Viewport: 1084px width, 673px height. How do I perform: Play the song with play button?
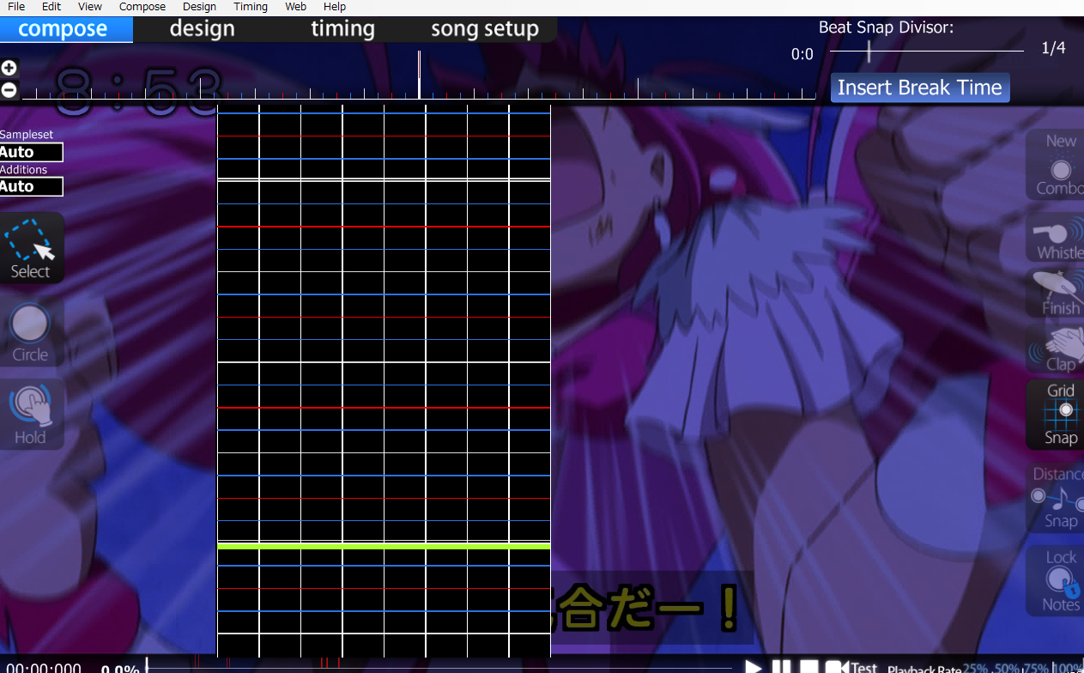tap(754, 667)
